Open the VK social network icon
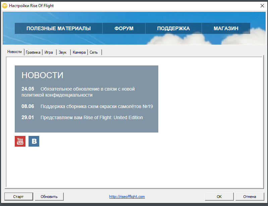 34,141
